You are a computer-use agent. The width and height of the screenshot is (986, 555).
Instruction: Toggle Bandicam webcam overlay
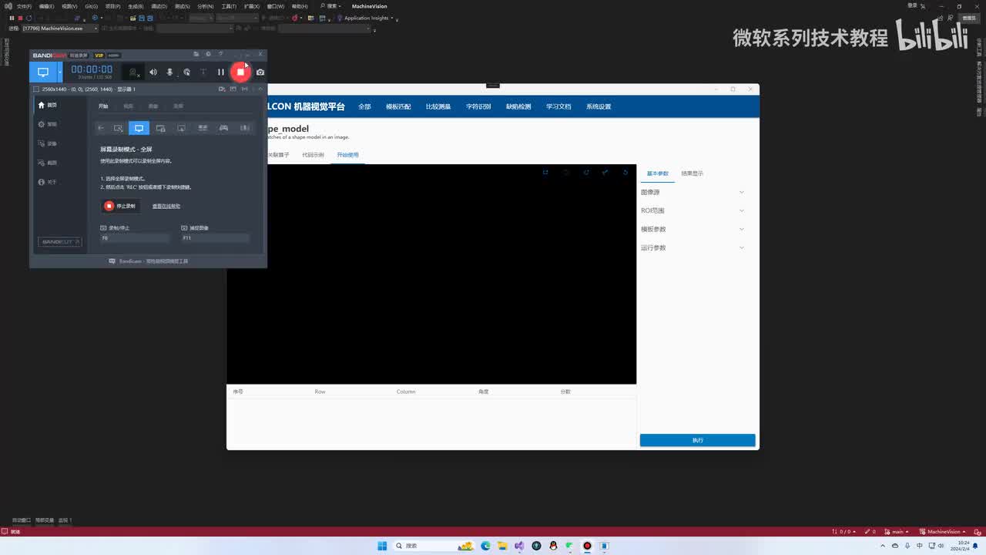[x=133, y=72]
